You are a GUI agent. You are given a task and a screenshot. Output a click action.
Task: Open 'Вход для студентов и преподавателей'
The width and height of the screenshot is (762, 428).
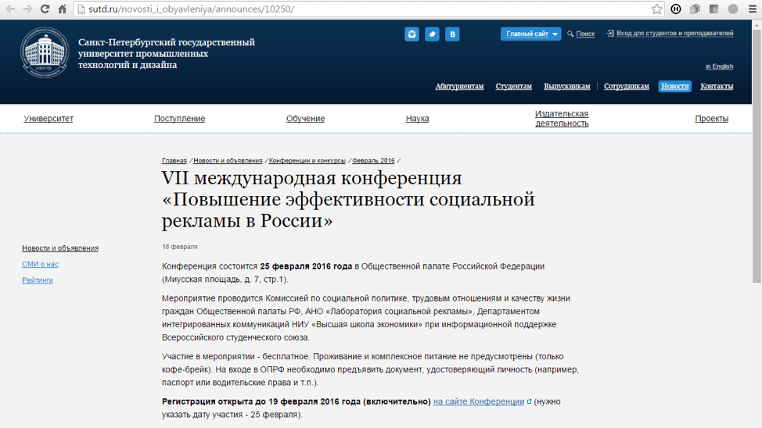[674, 33]
